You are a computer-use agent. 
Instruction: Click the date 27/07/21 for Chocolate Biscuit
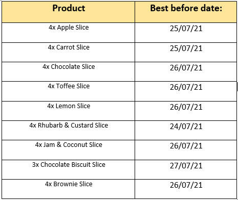click(x=186, y=165)
